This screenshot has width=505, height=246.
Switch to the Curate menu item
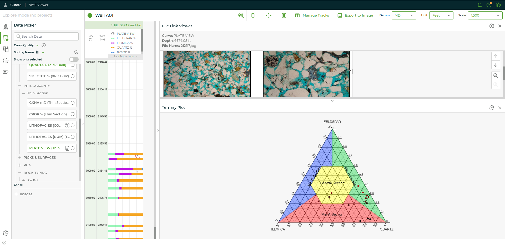[16, 5]
